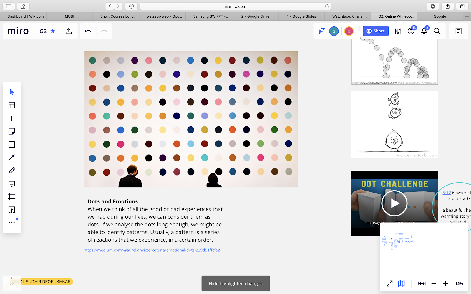Open more tools via three dots
471x294 pixels.
[12, 223]
